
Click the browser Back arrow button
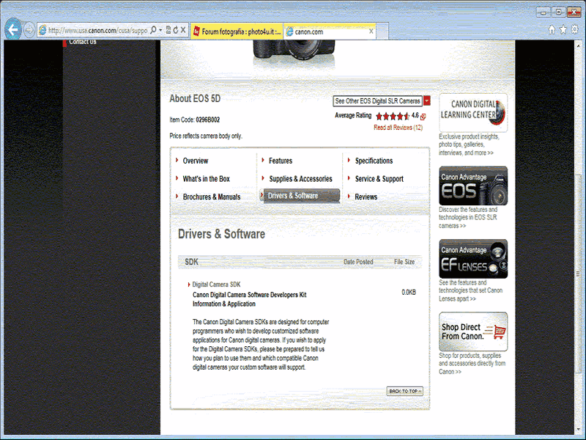coord(12,29)
